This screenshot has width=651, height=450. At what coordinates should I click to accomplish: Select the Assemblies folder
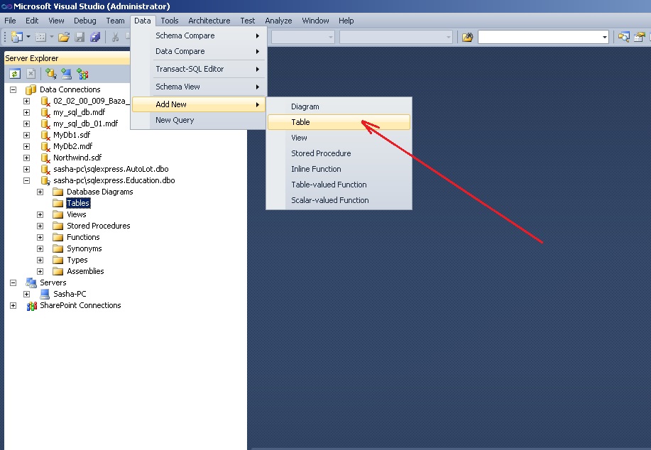(85, 271)
